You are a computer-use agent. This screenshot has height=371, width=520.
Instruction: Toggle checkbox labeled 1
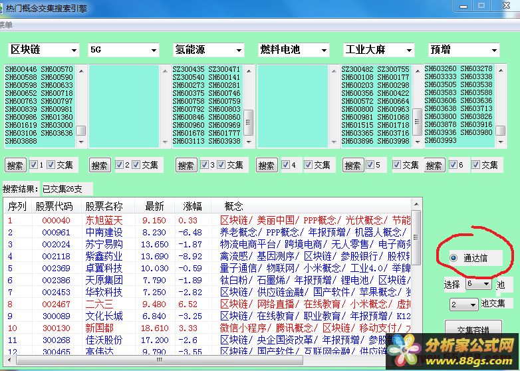click(x=33, y=164)
